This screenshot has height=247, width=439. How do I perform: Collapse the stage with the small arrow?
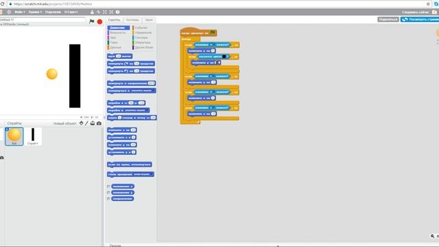pos(104,117)
